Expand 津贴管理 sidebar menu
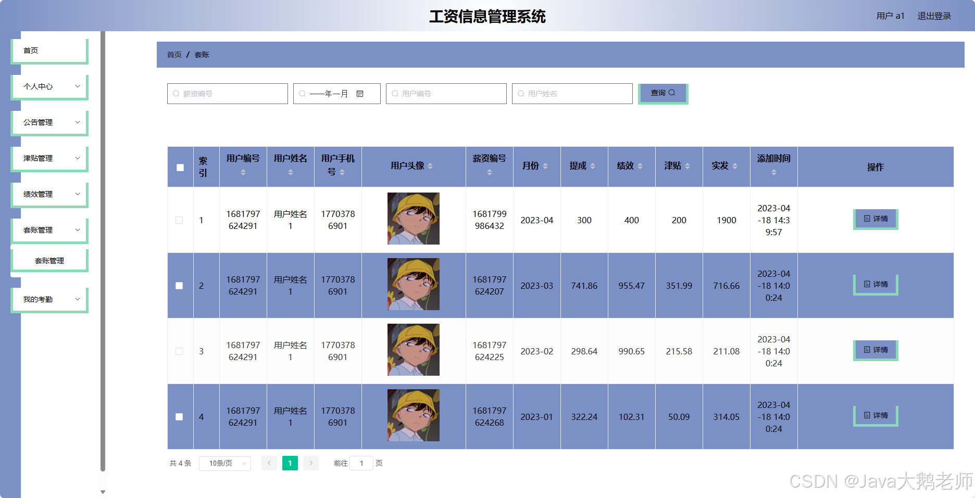The image size is (975, 498). [49, 158]
